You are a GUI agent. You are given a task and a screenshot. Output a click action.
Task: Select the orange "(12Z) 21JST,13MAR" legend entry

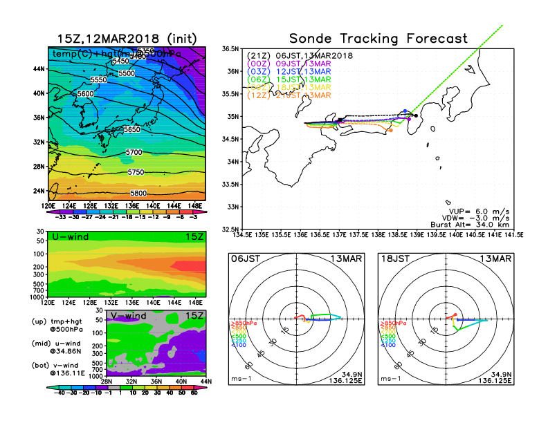point(289,95)
